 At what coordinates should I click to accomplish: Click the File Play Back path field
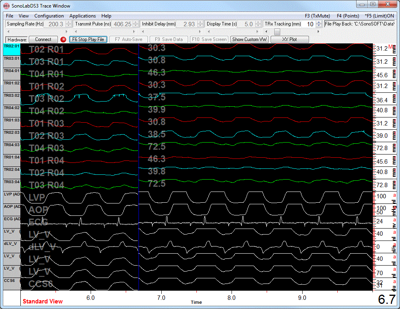pyautogui.click(x=360, y=24)
